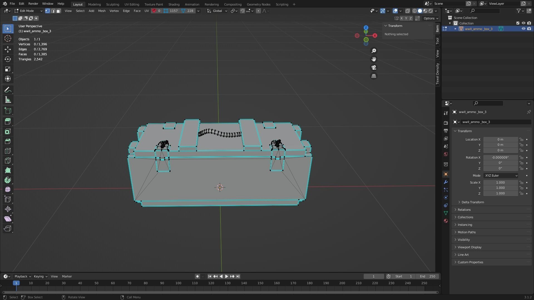Select the Rip Region tool
The image size is (534, 300).
(8, 228)
